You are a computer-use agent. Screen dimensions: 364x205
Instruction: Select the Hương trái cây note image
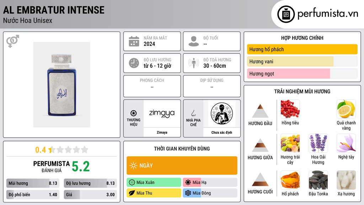[290, 143]
